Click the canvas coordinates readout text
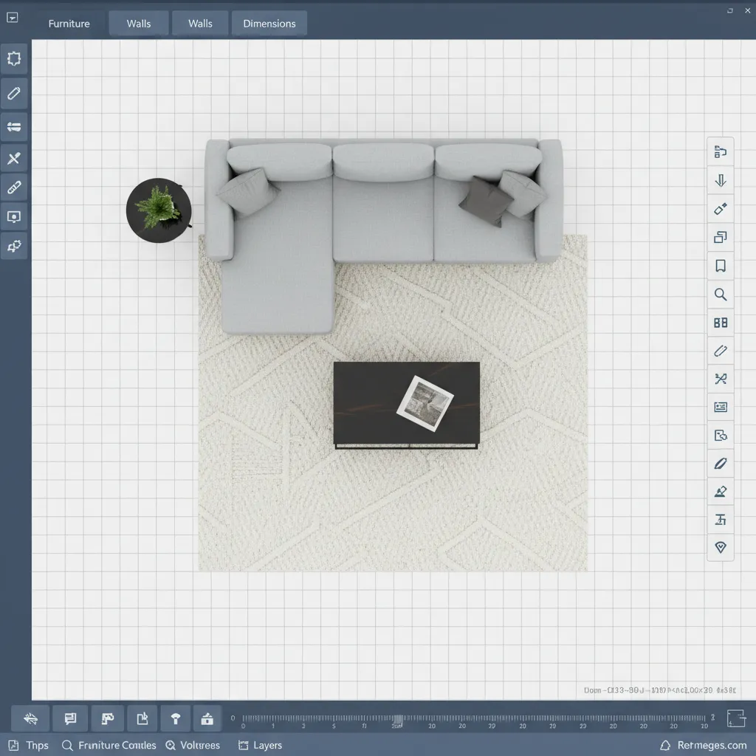Image resolution: width=756 pixels, height=756 pixels. [x=659, y=690]
